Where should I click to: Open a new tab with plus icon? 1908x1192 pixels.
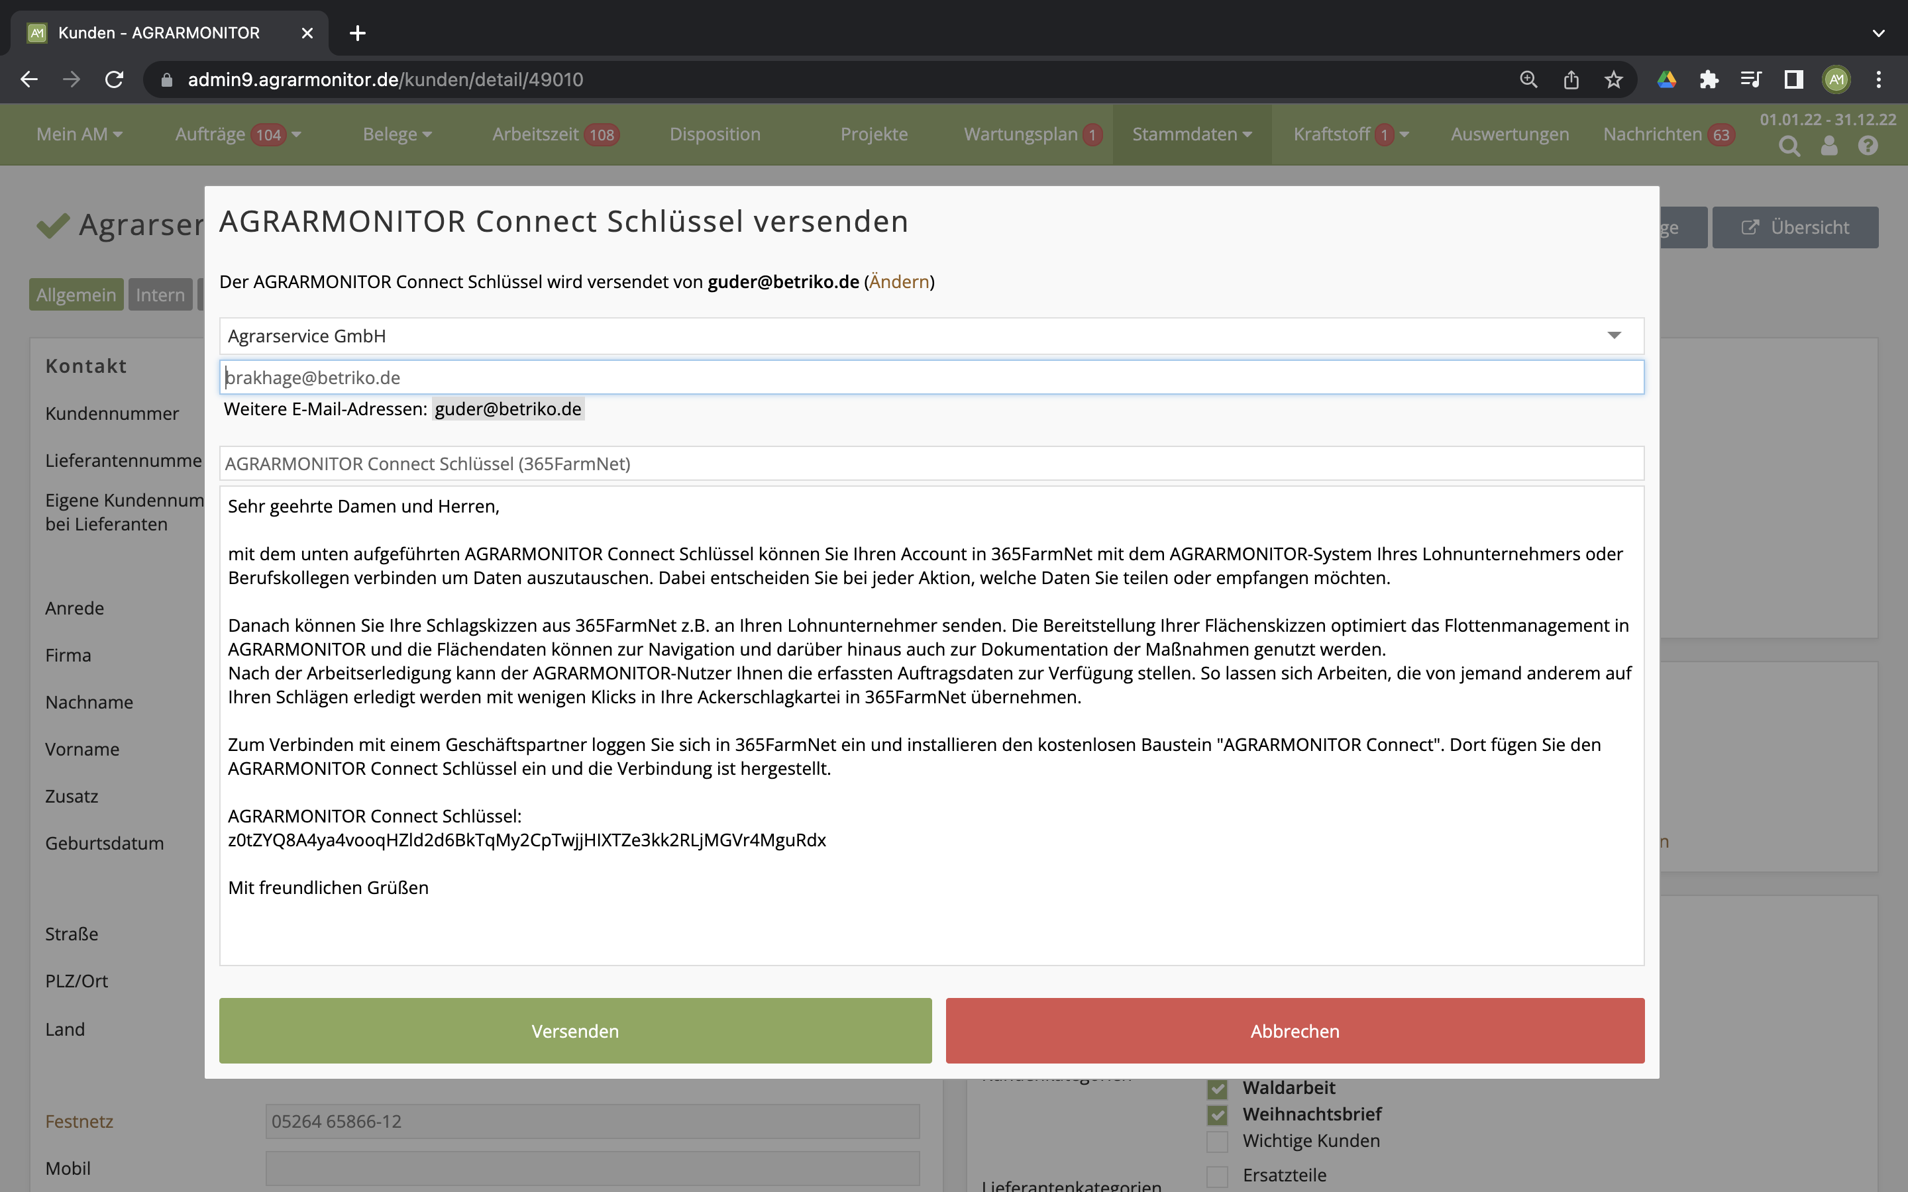pos(357,33)
